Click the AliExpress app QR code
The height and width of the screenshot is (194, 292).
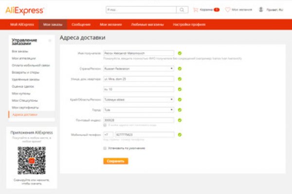[32, 161]
